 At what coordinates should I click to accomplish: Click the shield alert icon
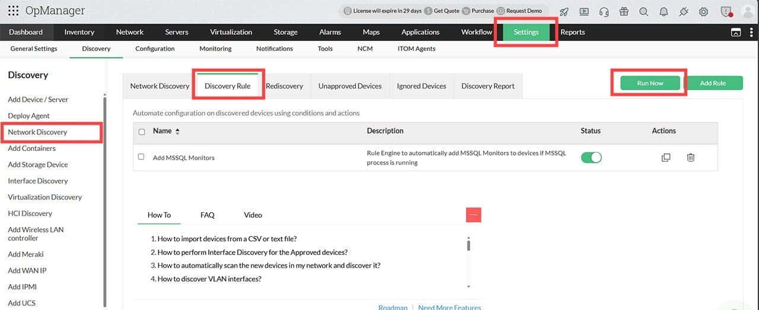[726, 11]
